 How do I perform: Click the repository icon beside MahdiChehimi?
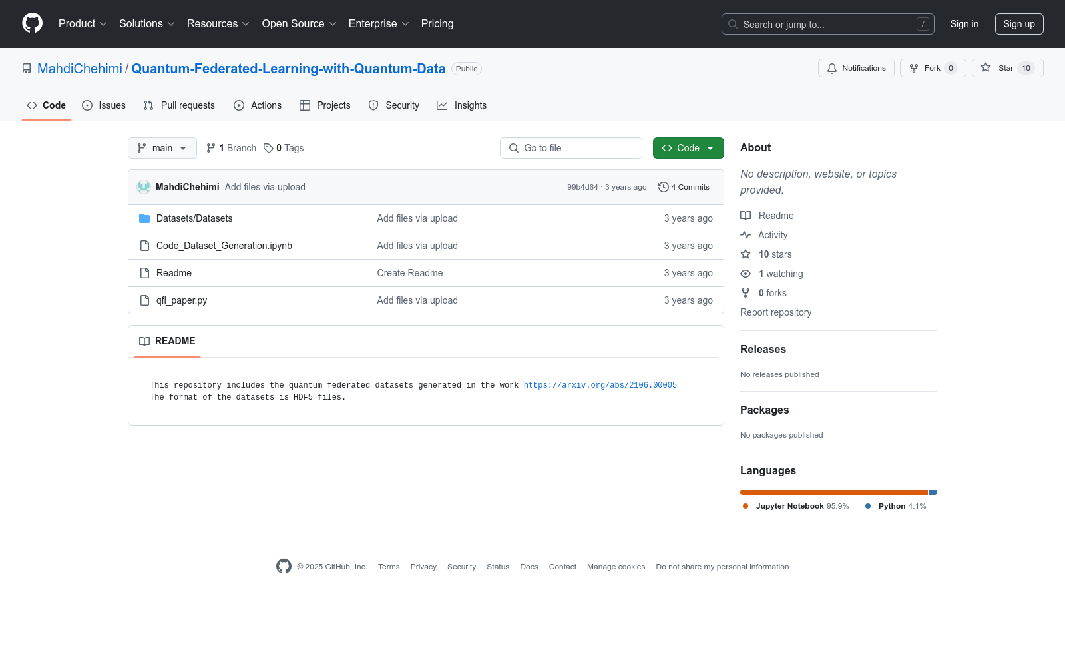27,69
